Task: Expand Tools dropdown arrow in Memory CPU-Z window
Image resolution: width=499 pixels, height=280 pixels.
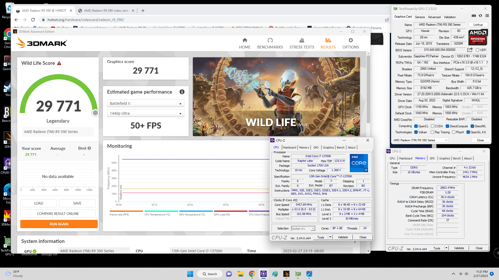Action: click(x=446, y=248)
